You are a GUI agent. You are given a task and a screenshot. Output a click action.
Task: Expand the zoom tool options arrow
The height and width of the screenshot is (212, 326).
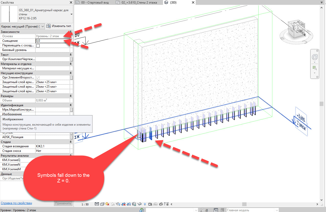(x=315, y=73)
